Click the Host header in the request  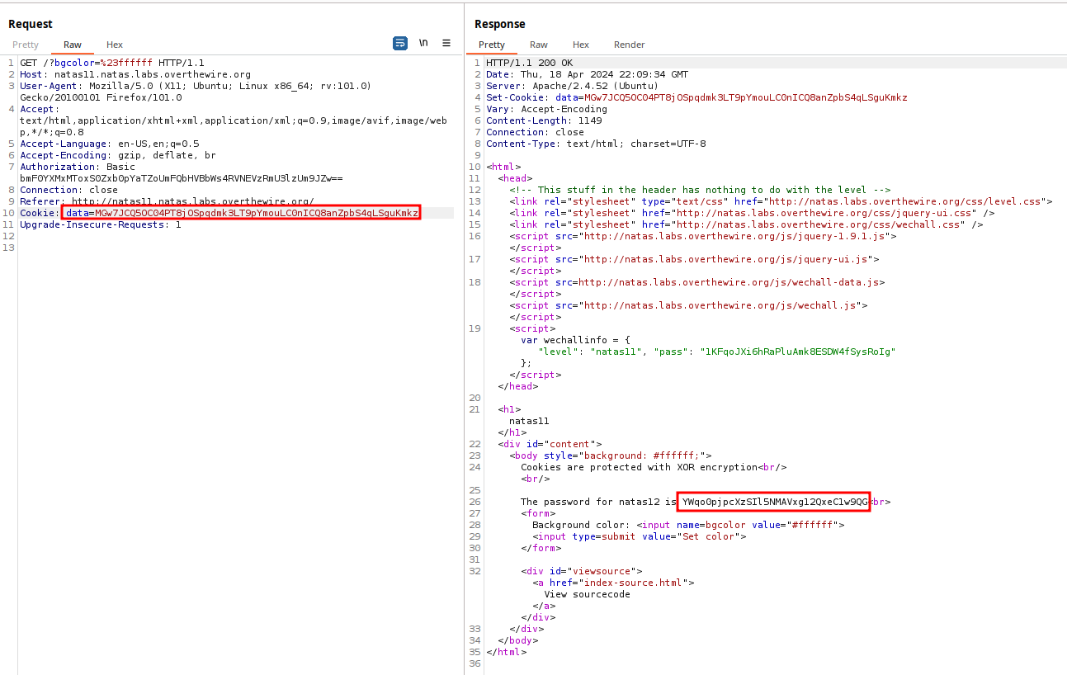click(x=135, y=74)
